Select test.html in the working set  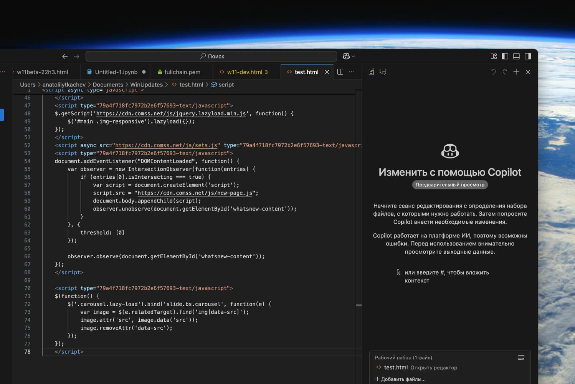[x=396, y=367]
